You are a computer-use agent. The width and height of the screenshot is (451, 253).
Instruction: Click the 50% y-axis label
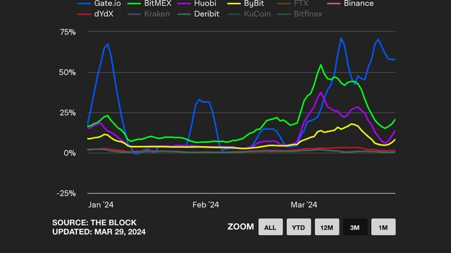(67, 72)
